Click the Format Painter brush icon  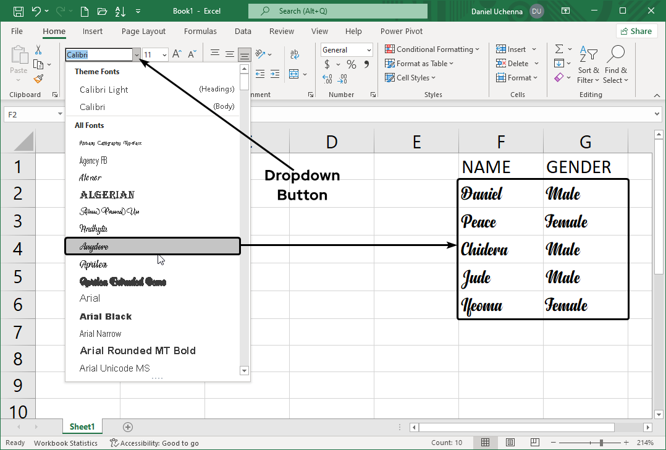tap(38, 79)
